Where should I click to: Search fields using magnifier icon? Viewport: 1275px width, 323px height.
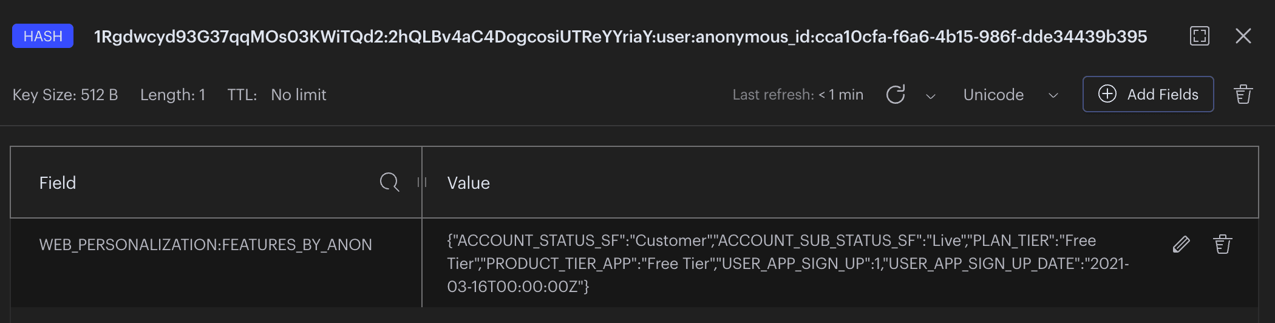[x=389, y=182]
